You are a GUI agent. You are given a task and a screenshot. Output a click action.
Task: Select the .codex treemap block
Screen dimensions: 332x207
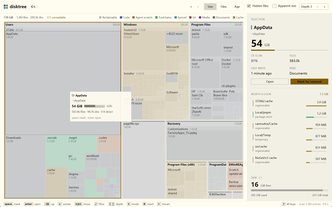[x=109, y=144]
